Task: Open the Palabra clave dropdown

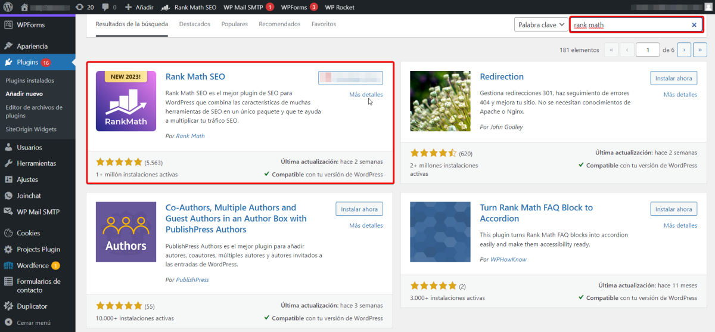Action: (x=540, y=25)
